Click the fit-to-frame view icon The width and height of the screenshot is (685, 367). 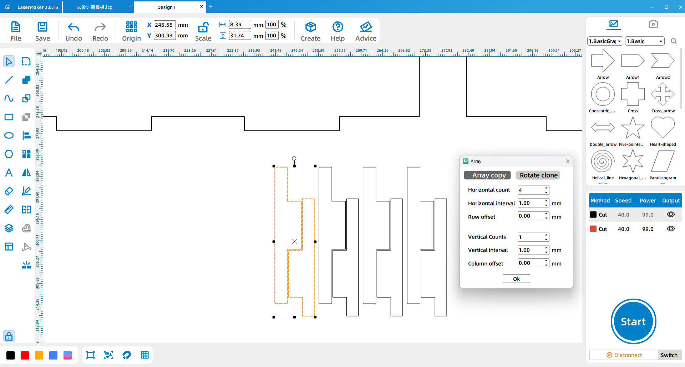click(x=90, y=355)
